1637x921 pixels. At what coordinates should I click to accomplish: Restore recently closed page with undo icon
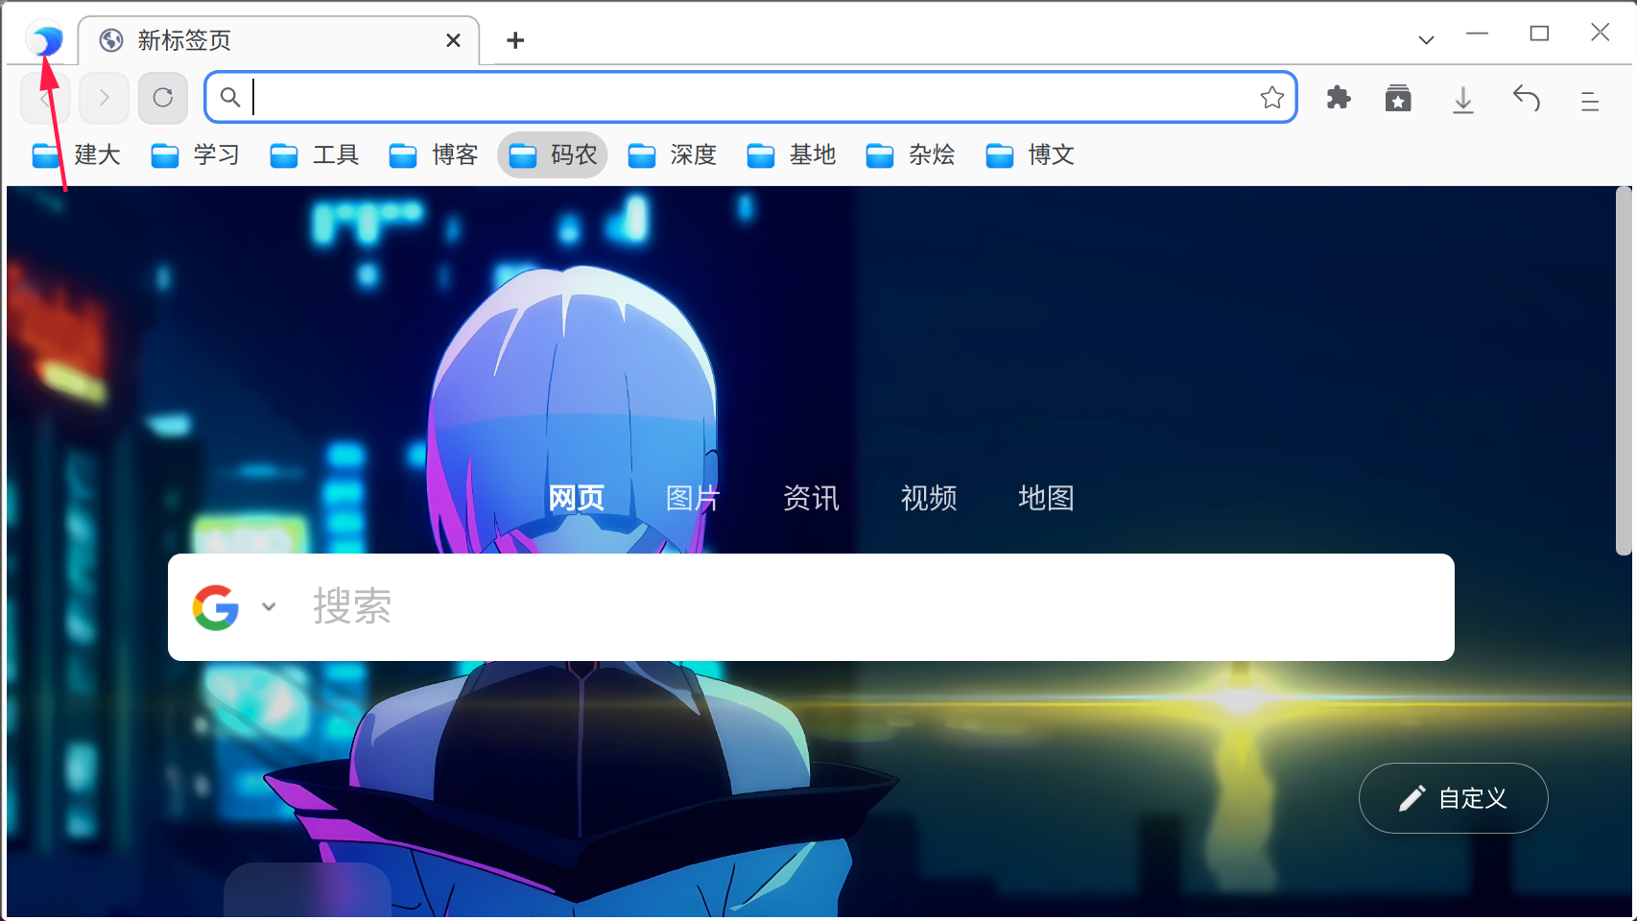click(x=1526, y=99)
